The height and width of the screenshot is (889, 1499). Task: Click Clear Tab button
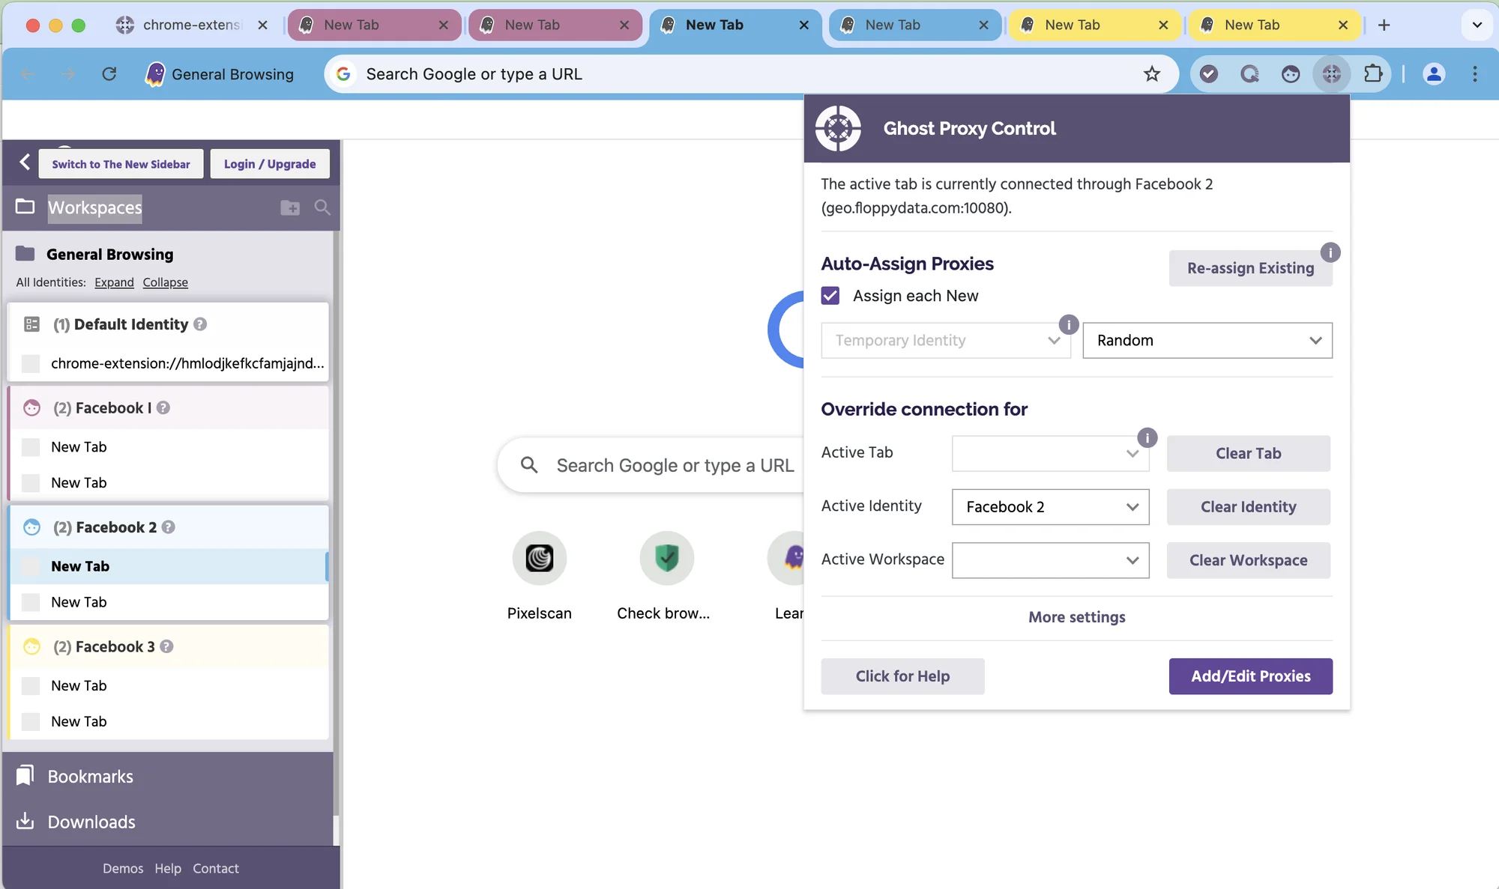(x=1248, y=453)
